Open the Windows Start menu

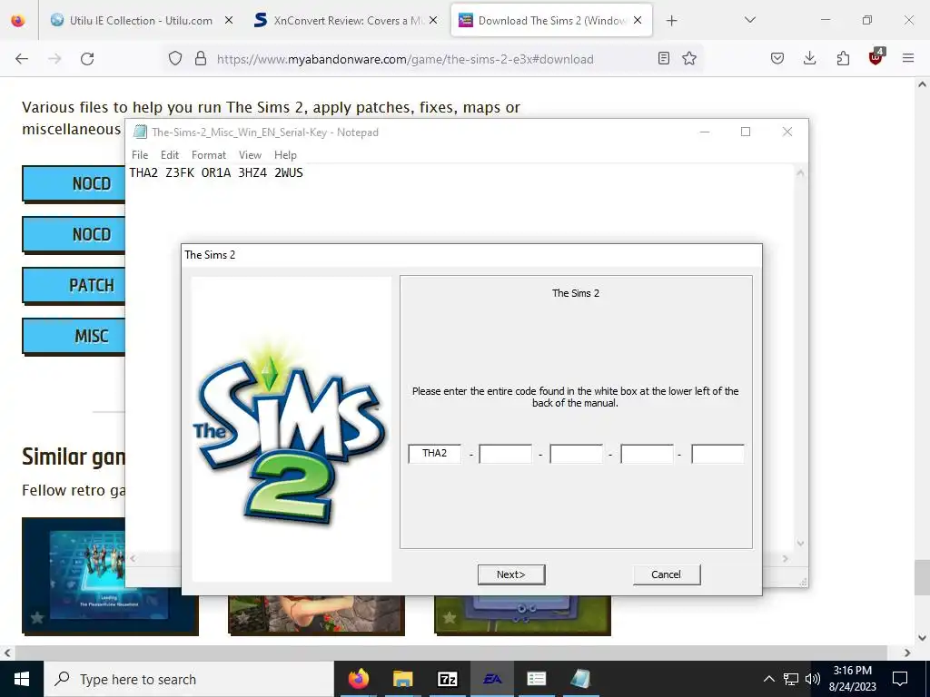[x=22, y=679]
